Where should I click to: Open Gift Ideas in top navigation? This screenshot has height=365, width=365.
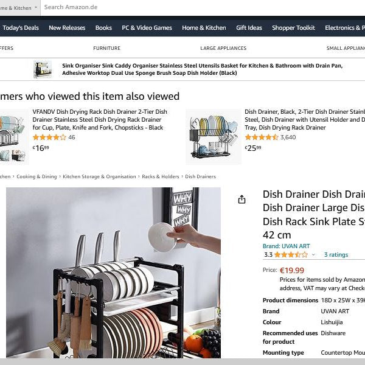pos(249,28)
